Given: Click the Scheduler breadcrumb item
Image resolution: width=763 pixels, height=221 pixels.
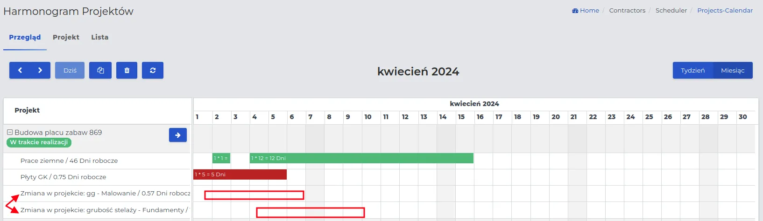Looking at the screenshot, I should tap(671, 11).
